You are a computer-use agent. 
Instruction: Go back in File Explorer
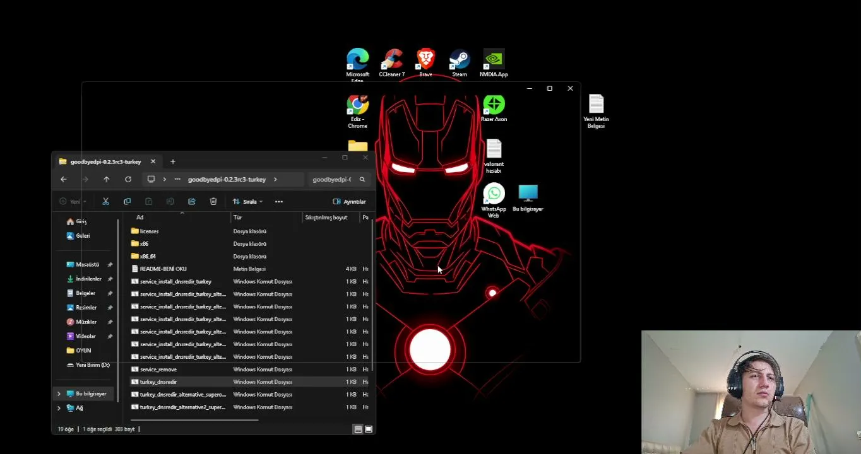(63, 179)
